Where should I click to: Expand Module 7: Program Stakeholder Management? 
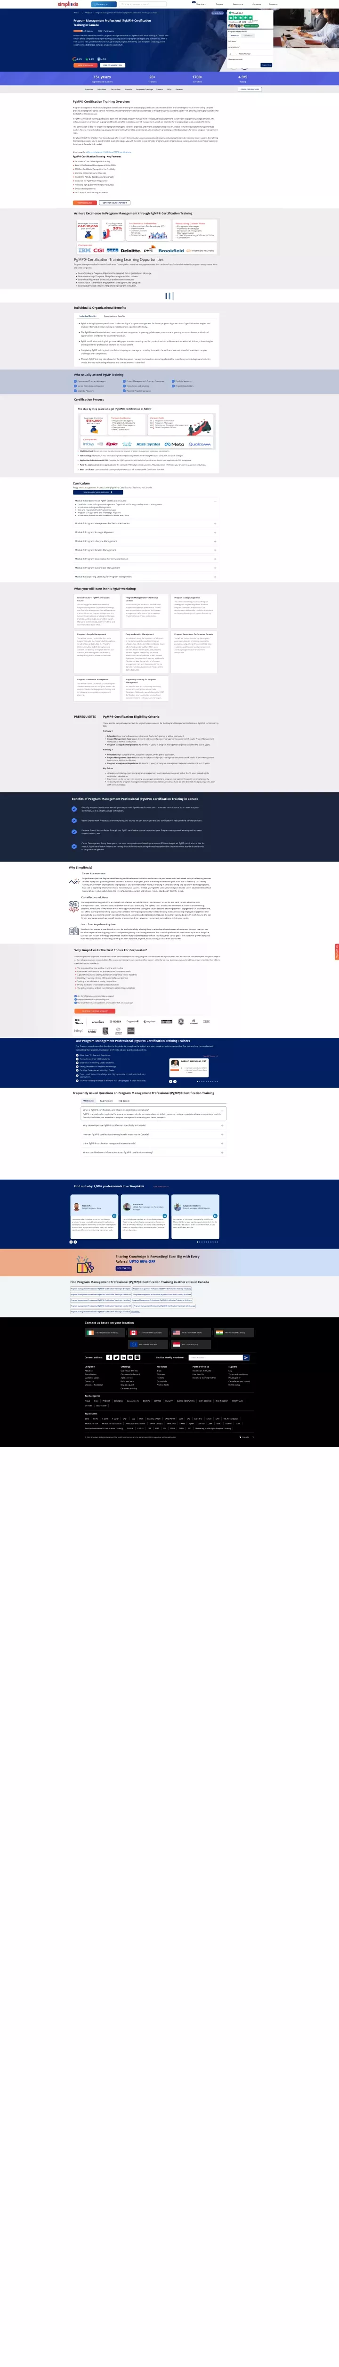click(146, 568)
